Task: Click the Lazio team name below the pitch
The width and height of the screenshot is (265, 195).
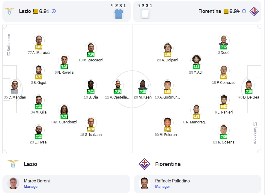Action: tap(30, 164)
